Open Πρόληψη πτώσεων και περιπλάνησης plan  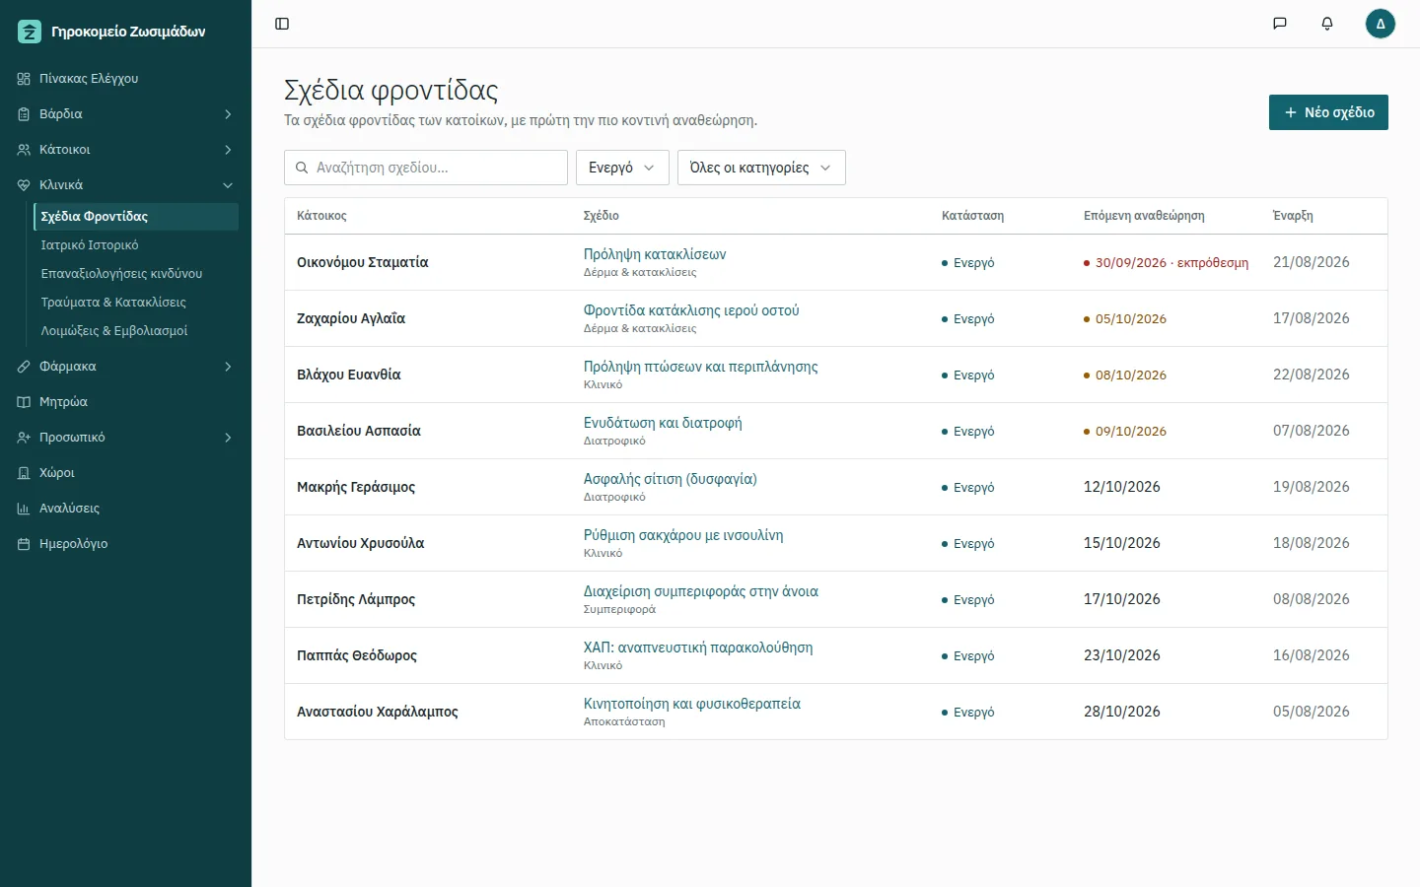click(701, 367)
